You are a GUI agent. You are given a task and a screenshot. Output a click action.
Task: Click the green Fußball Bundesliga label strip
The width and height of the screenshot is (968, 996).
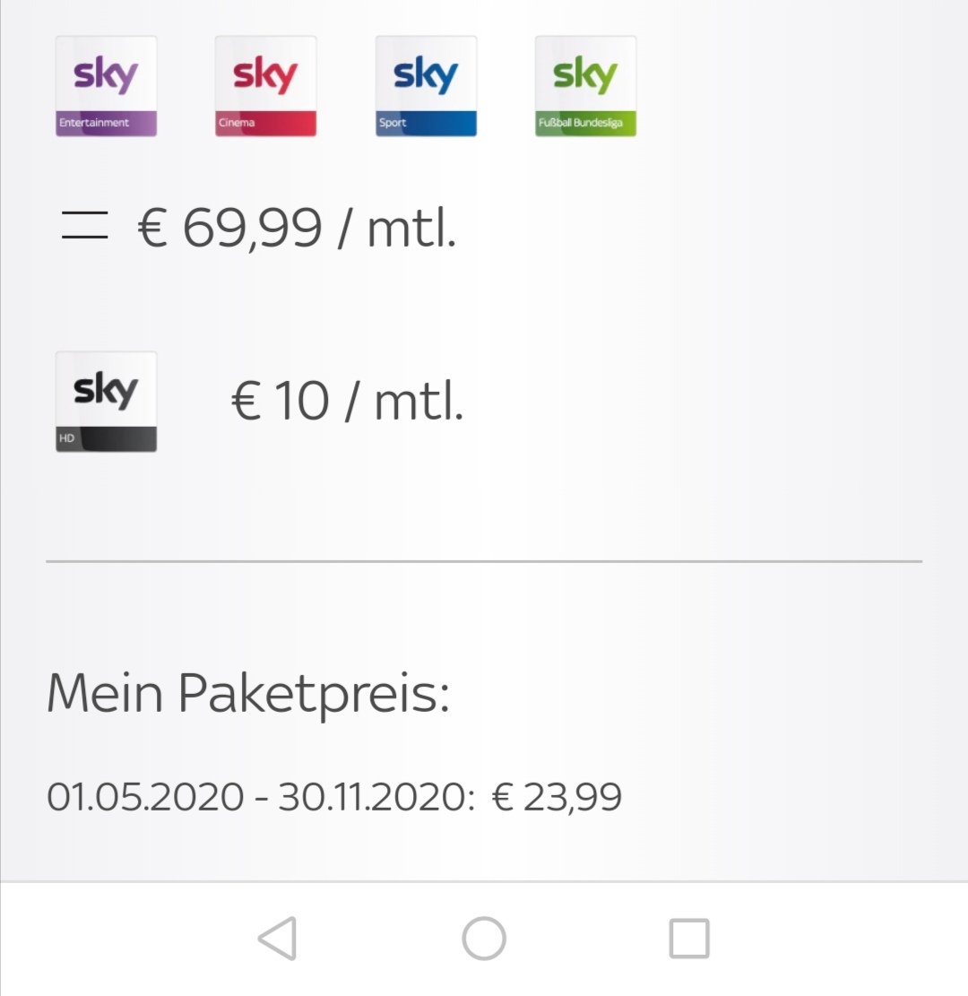click(585, 123)
